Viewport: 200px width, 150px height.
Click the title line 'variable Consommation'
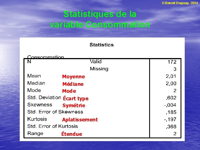(100, 24)
